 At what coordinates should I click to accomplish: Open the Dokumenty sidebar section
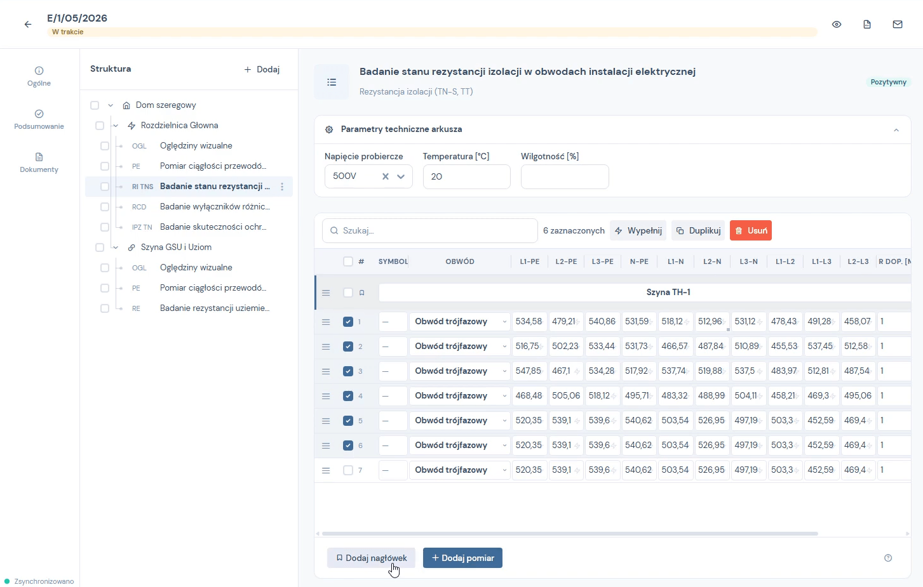(39, 162)
